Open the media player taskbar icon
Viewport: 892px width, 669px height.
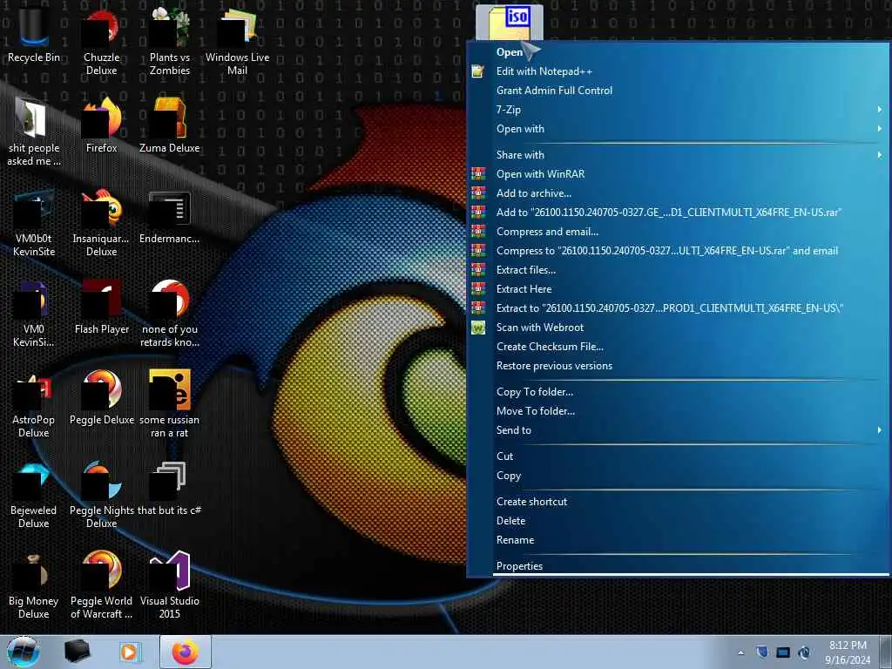click(130, 652)
